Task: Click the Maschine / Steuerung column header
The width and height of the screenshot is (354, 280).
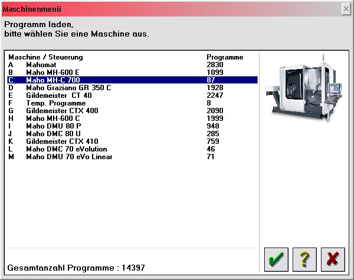Action: (x=45, y=57)
